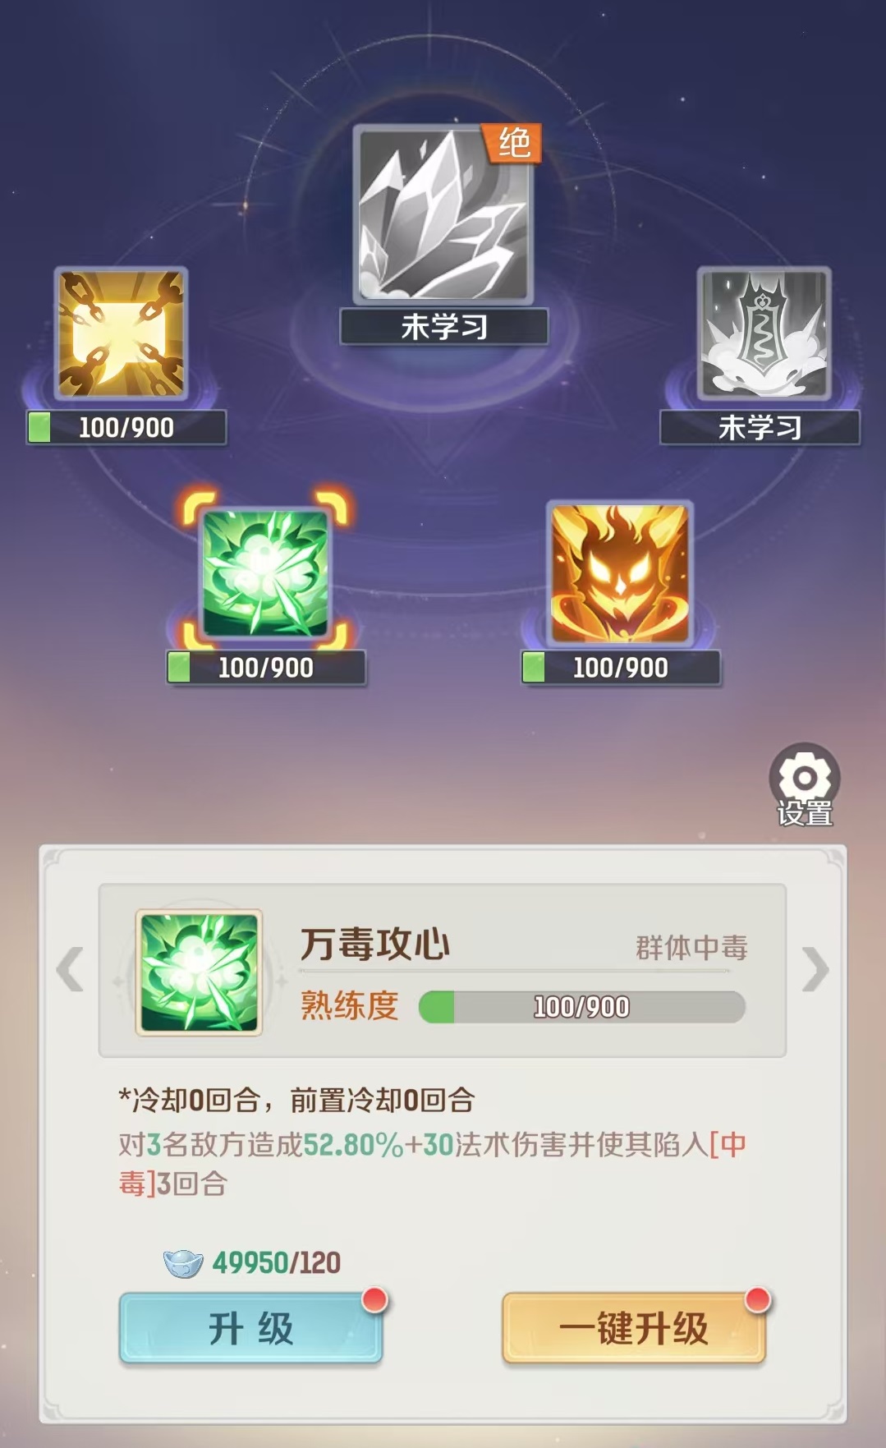
Task: Select the green poison burst skill icon
Action: 265,573
